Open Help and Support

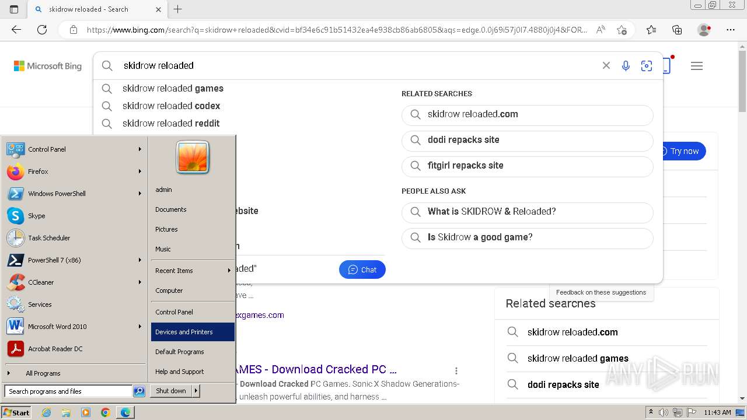193,372
